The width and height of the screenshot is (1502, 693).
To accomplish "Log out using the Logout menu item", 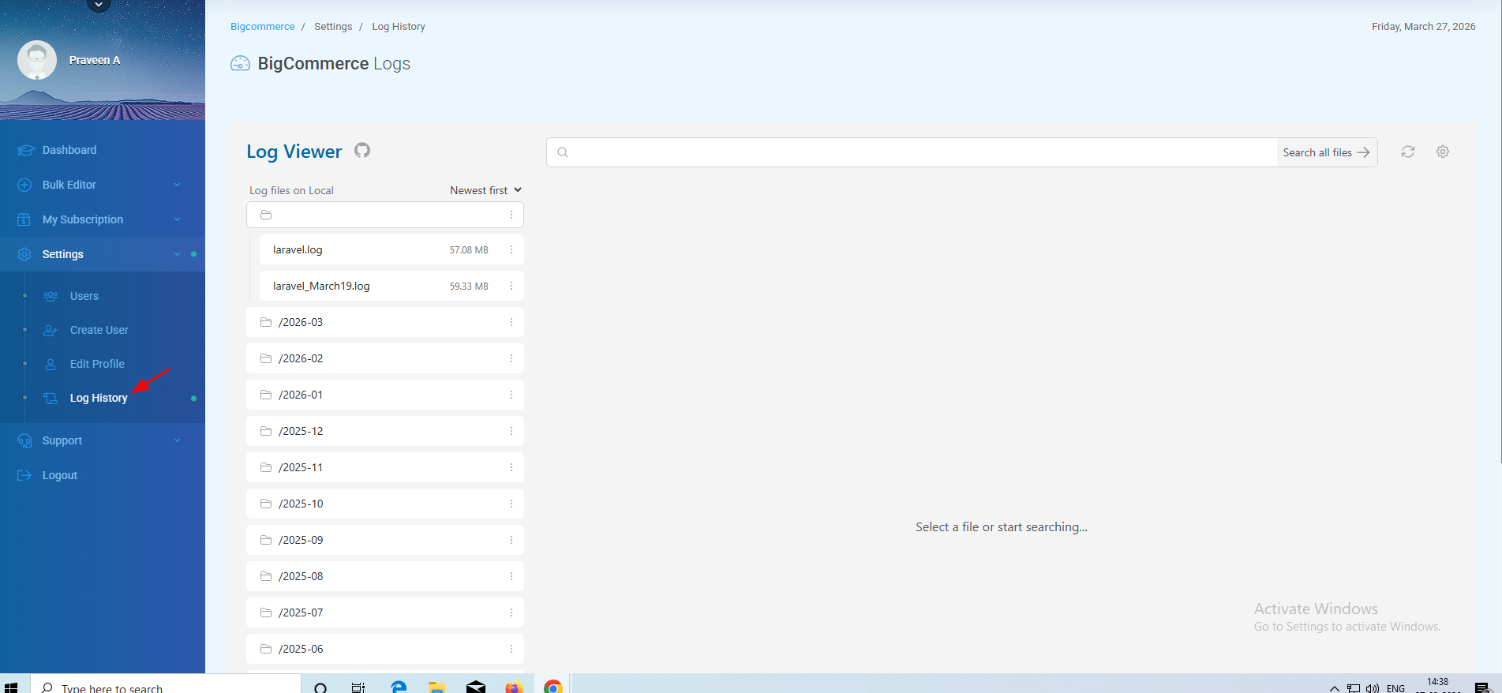I will (60, 475).
